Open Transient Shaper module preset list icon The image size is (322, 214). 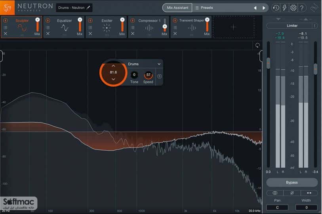coord(175,27)
